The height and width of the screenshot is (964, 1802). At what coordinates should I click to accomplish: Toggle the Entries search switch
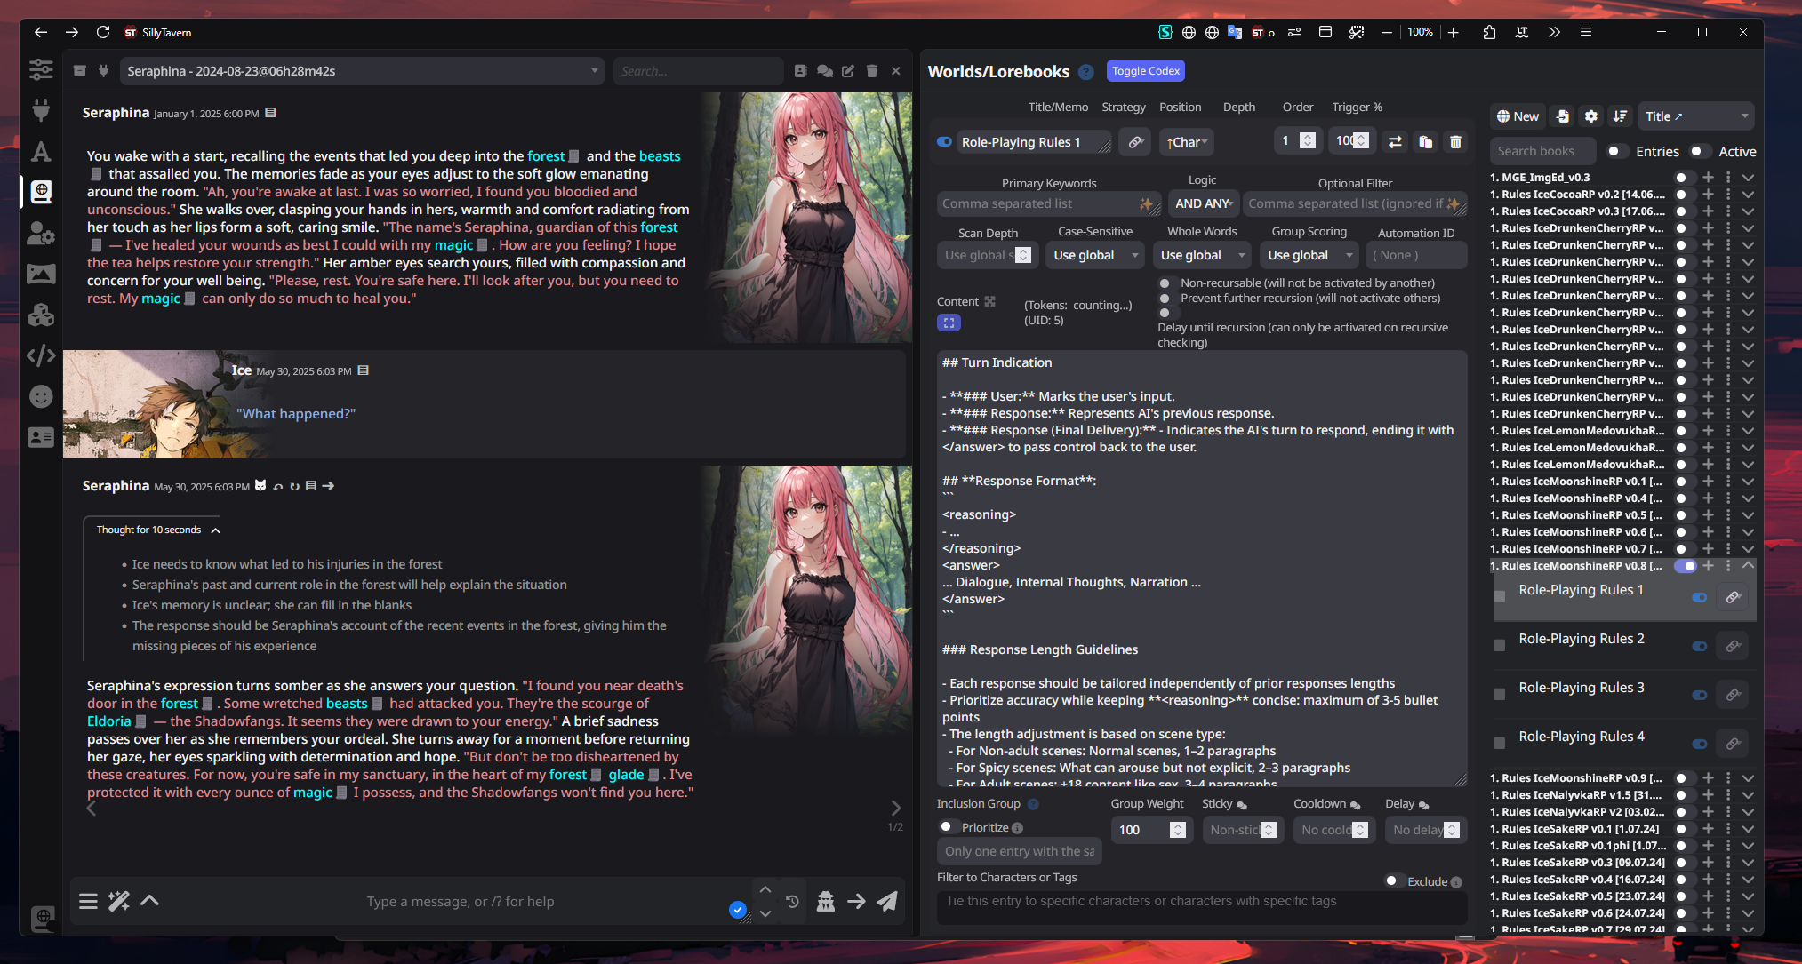coord(1618,152)
